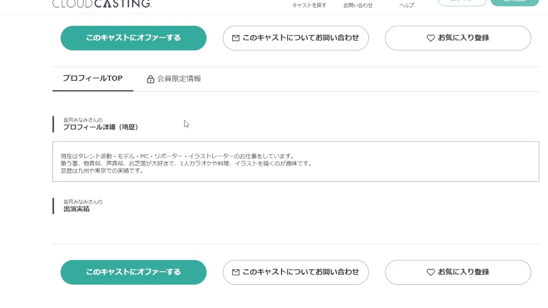Click the lock icon beside 会員限定情報
548x308 pixels.
[150, 79]
